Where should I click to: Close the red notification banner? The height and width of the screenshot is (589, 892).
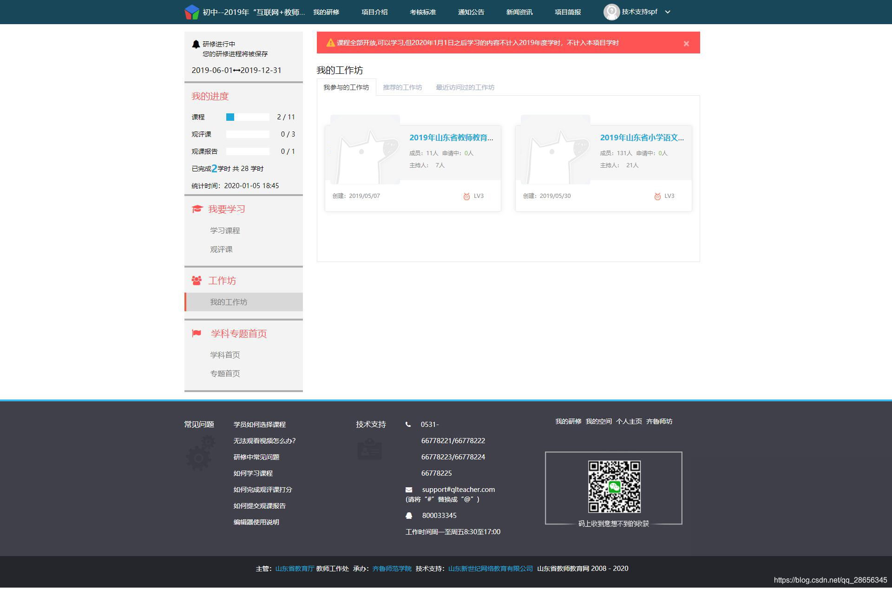(x=686, y=44)
